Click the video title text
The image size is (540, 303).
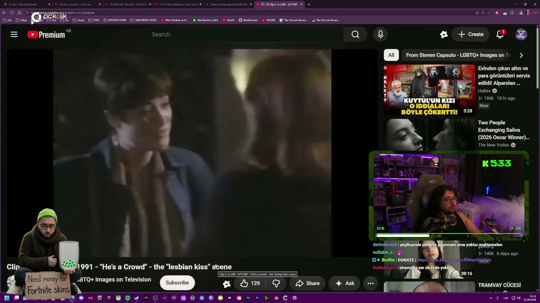tap(119, 267)
